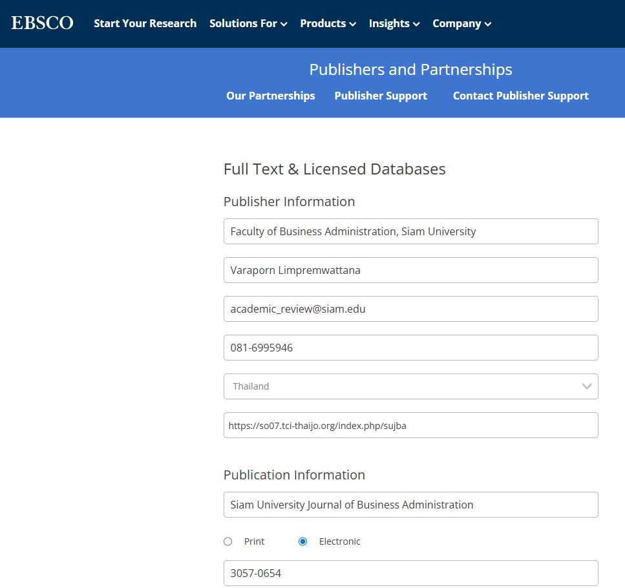Screen dimensions: 625x588
Task: Click the email address input field
Action: (410, 309)
